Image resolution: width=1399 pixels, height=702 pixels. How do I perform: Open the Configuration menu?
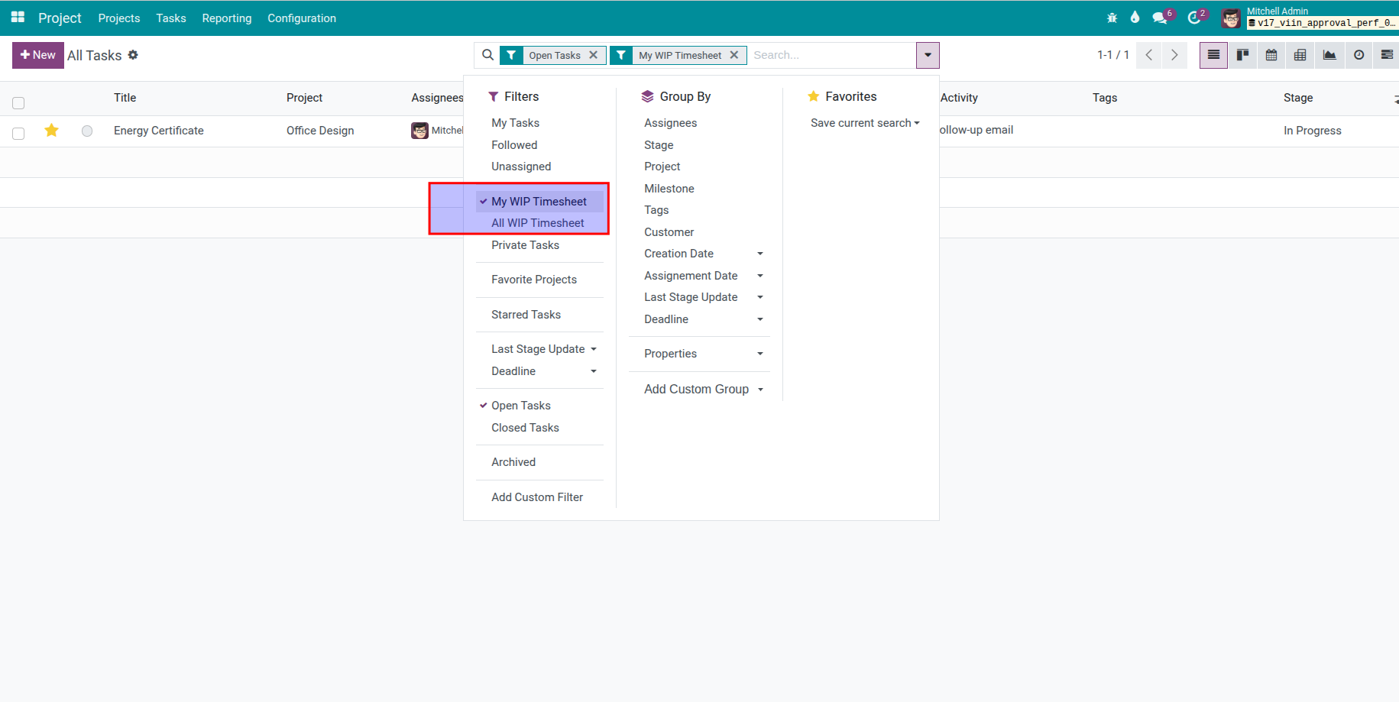point(301,18)
